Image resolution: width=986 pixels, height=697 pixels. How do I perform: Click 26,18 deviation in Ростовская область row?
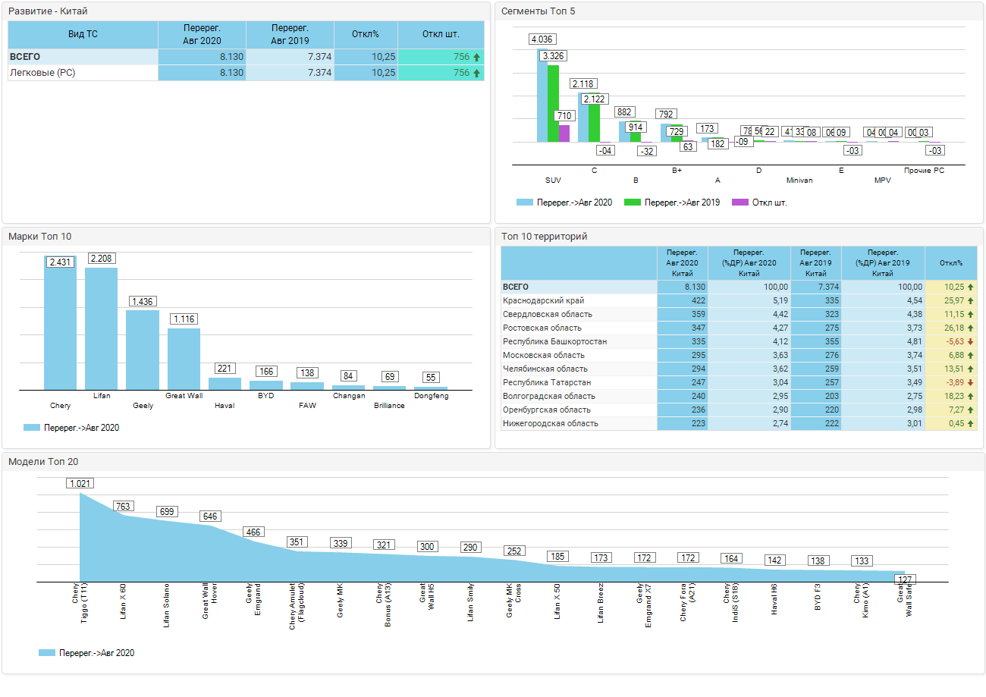click(x=953, y=328)
